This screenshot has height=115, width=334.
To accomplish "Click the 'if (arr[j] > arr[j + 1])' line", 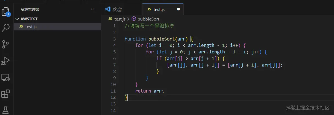I will (191, 58).
